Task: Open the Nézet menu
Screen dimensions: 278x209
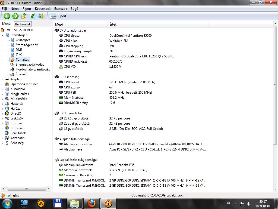Action: pyautogui.click(x=15, y=9)
